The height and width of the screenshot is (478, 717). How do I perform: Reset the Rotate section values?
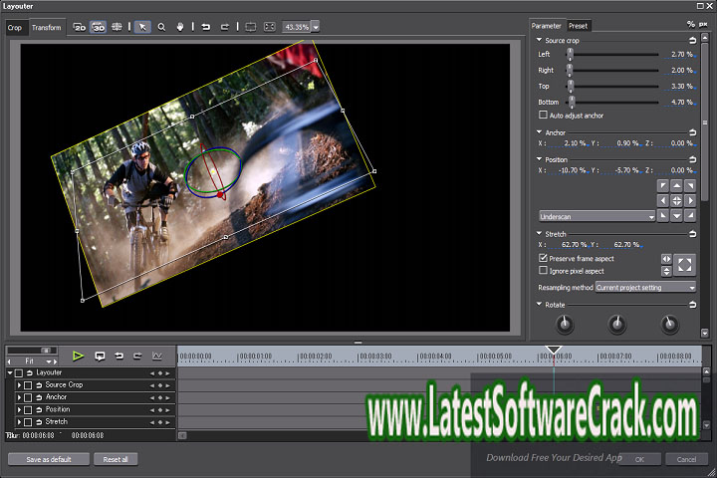point(692,305)
